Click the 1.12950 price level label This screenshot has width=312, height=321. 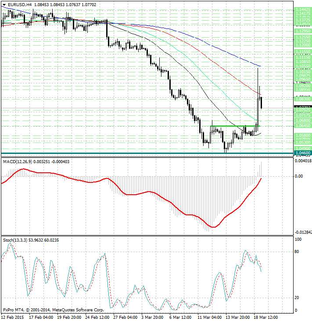(x=303, y=31)
